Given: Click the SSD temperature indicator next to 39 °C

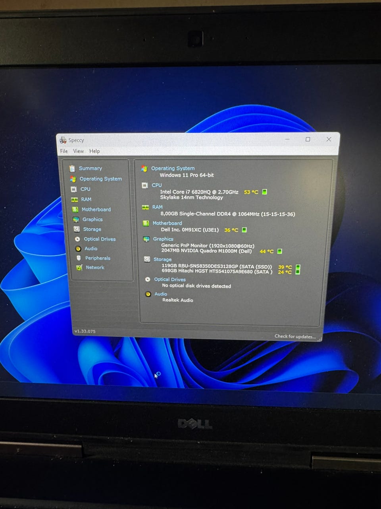Looking at the screenshot, I should [x=298, y=267].
